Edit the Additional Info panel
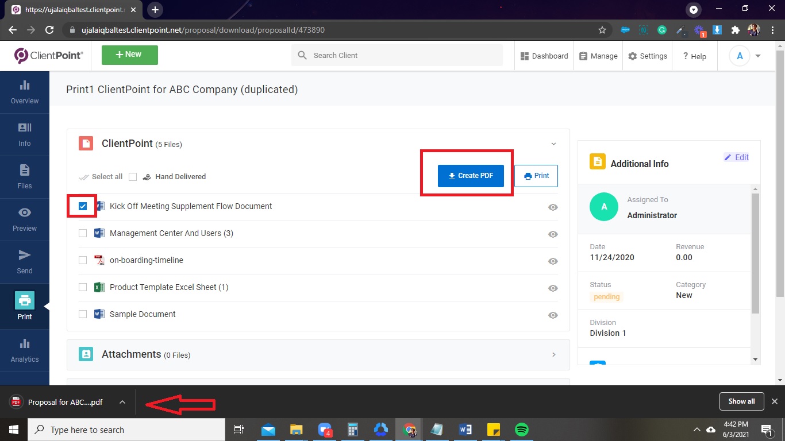This screenshot has width=785, height=441. 736,157
